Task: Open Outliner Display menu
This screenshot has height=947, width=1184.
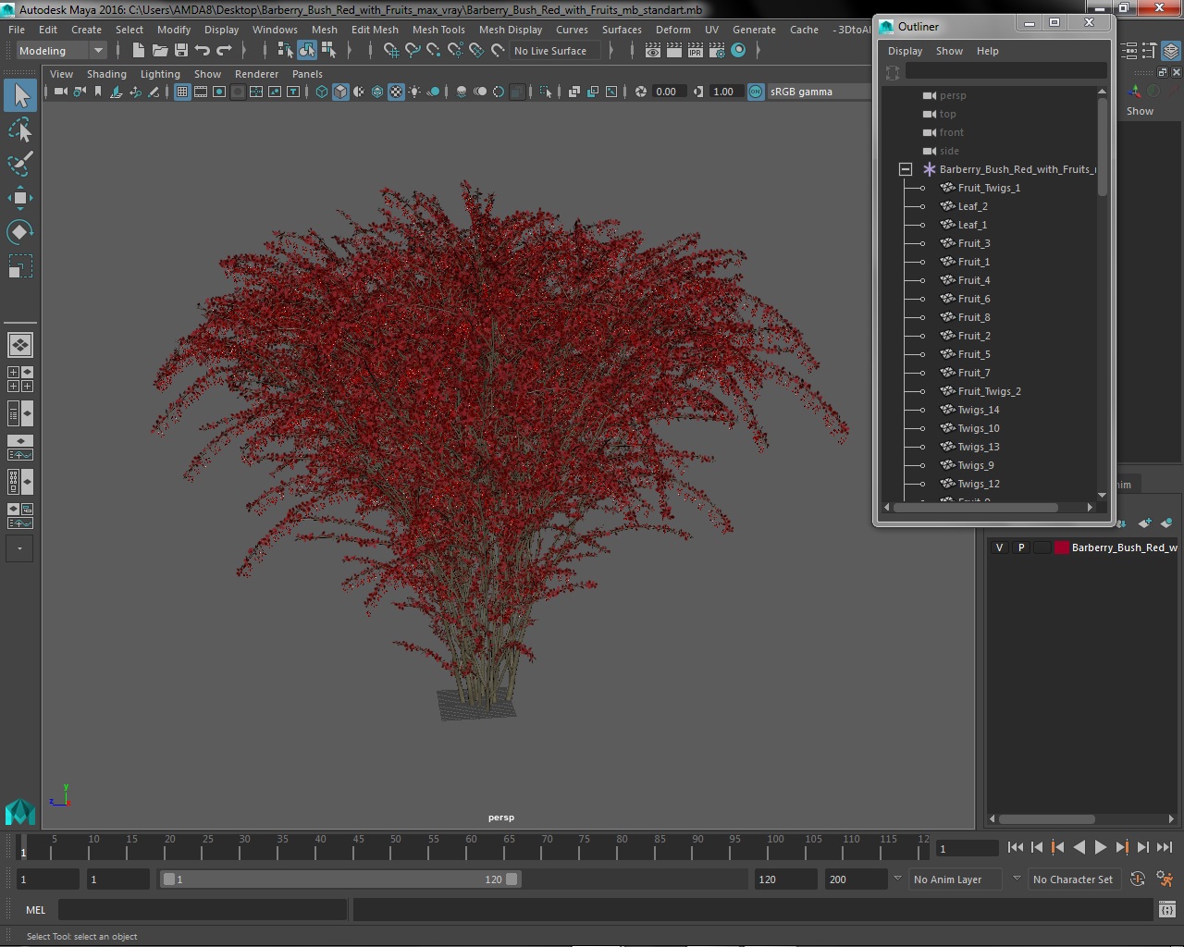Action: pos(905,51)
